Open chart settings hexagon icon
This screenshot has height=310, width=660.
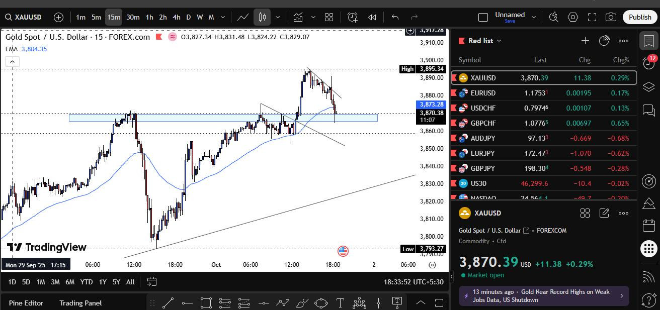point(573,17)
